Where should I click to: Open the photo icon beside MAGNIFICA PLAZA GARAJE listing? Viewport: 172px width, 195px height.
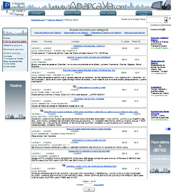click(42, 110)
